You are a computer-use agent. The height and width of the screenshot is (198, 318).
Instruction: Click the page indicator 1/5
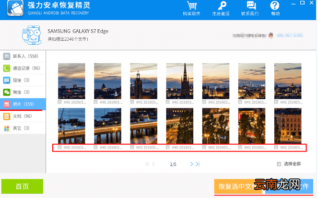(173, 164)
